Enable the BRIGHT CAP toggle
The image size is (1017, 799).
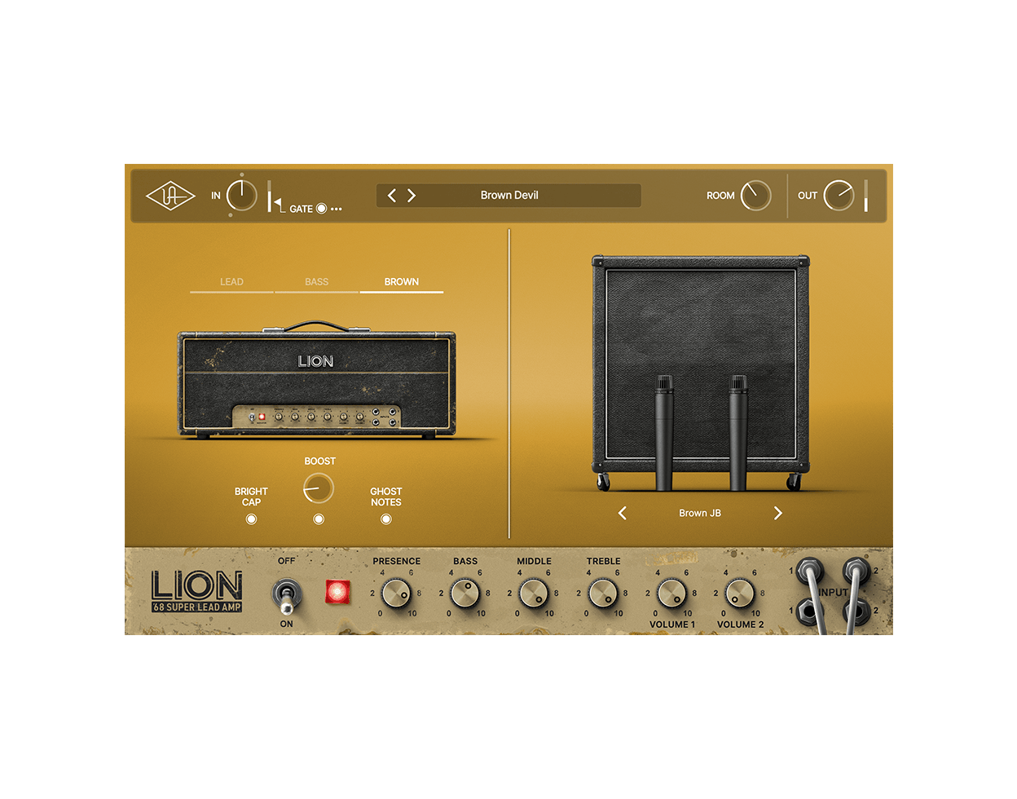(x=253, y=517)
